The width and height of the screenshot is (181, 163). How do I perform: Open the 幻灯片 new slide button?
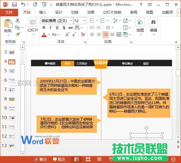(33, 26)
